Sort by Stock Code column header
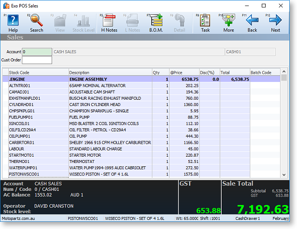This screenshot has width=297, height=229. (38, 73)
